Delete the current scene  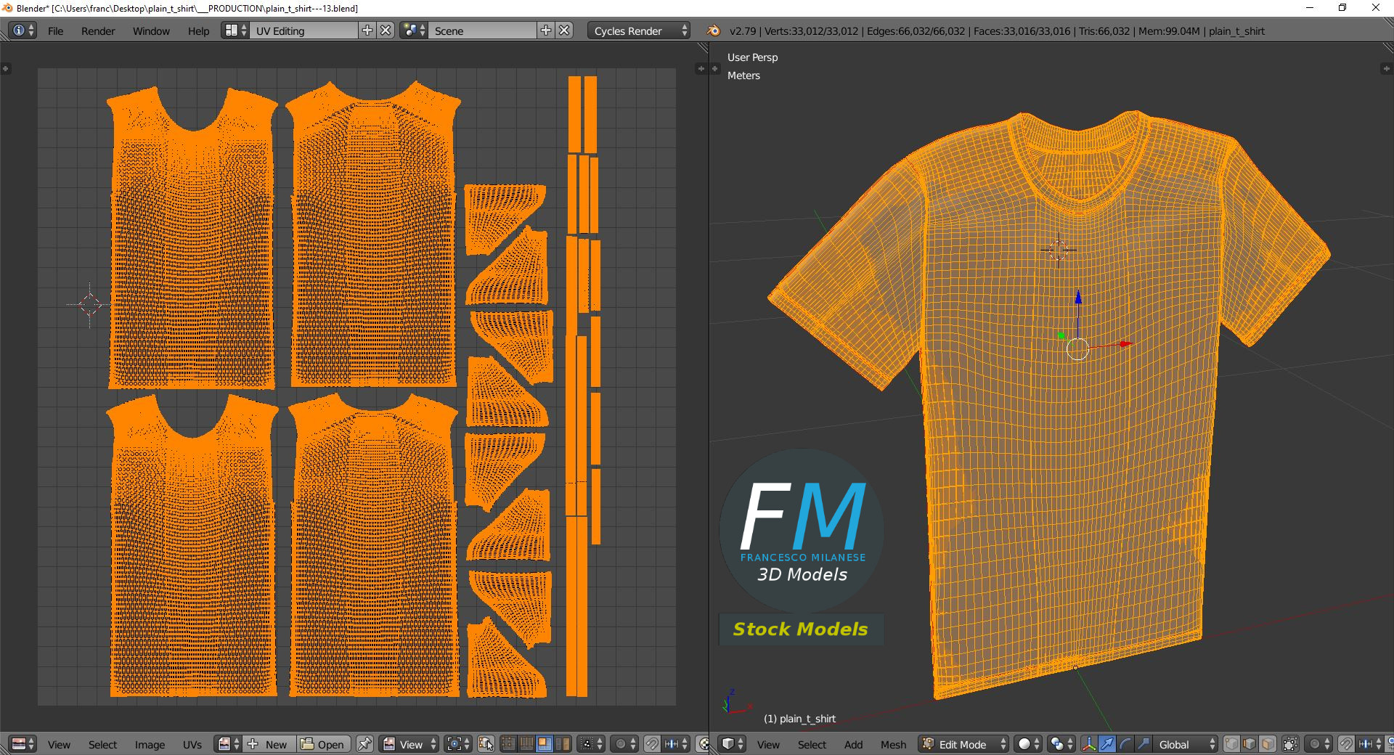565,30
